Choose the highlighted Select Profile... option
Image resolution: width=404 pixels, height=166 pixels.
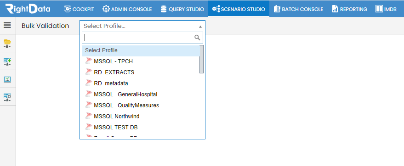(141, 50)
